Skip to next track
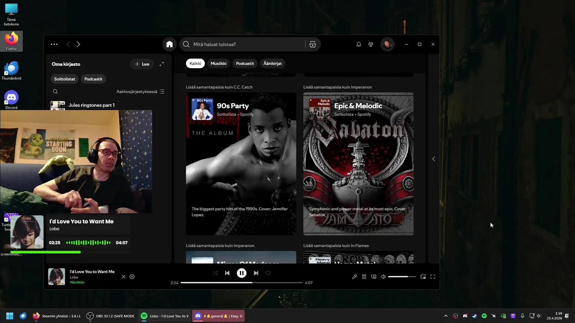 point(256,273)
